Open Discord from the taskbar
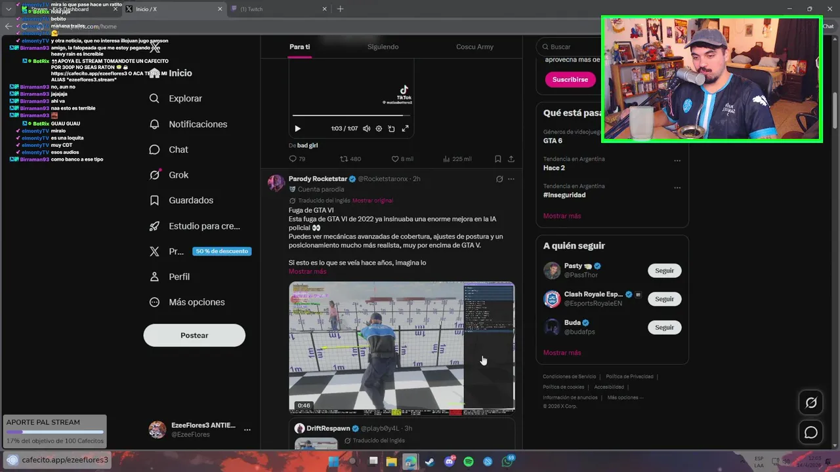The image size is (840, 472). (x=450, y=462)
